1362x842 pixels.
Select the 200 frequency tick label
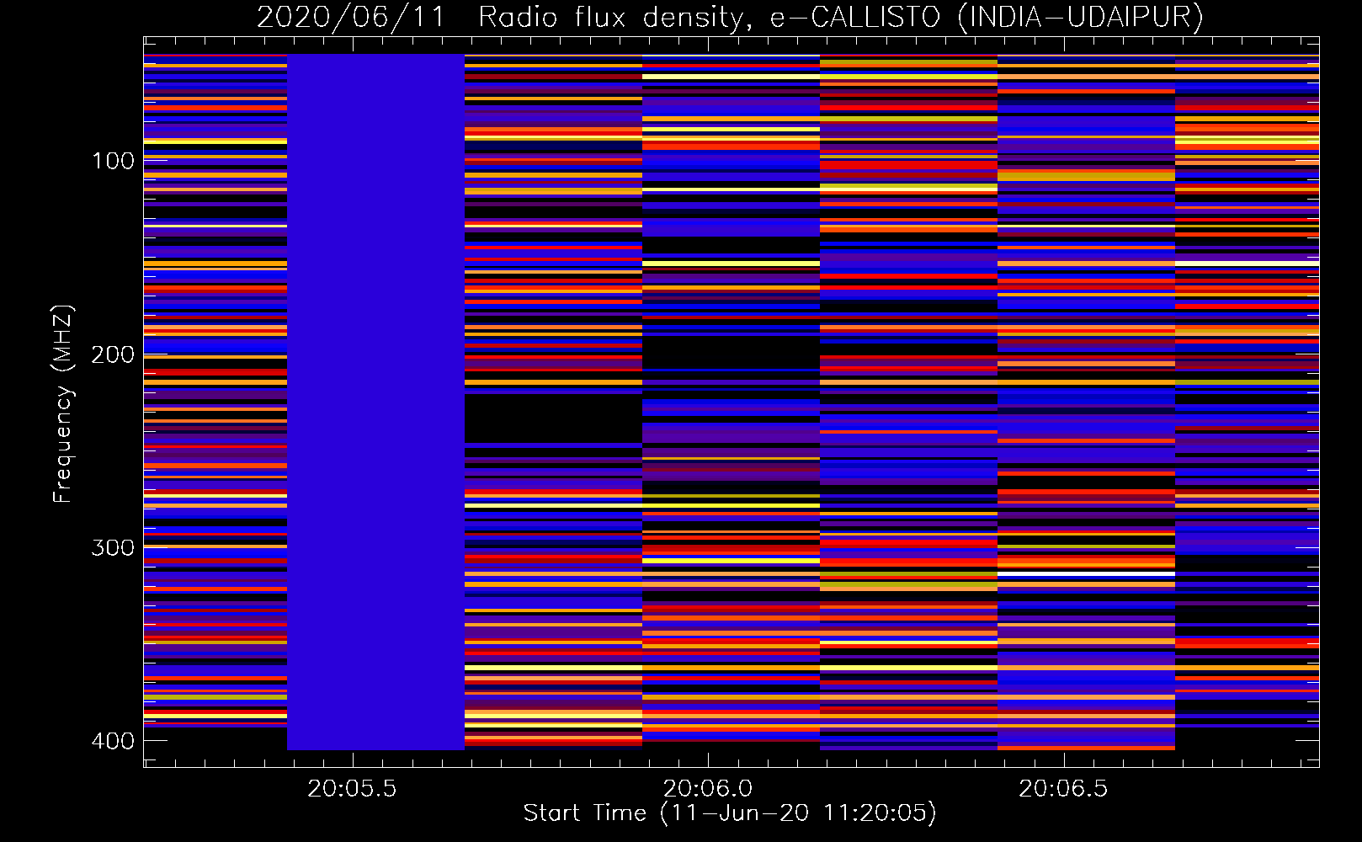tap(113, 354)
